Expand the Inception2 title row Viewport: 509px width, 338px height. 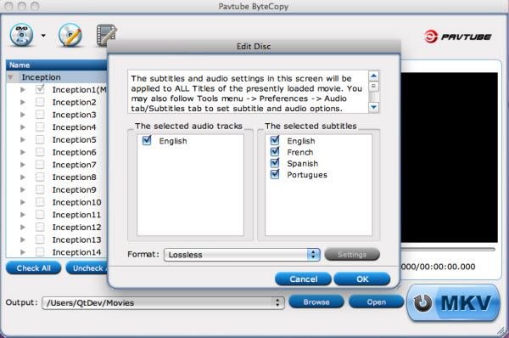pyautogui.click(x=22, y=102)
